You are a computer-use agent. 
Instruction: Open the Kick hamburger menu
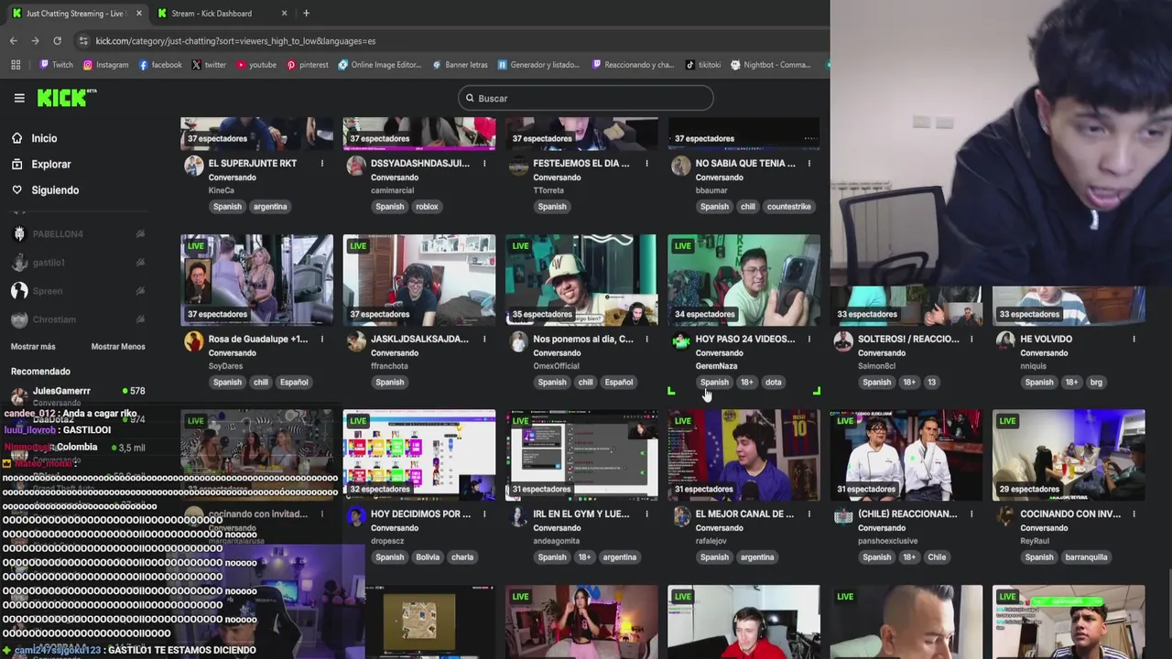19,98
